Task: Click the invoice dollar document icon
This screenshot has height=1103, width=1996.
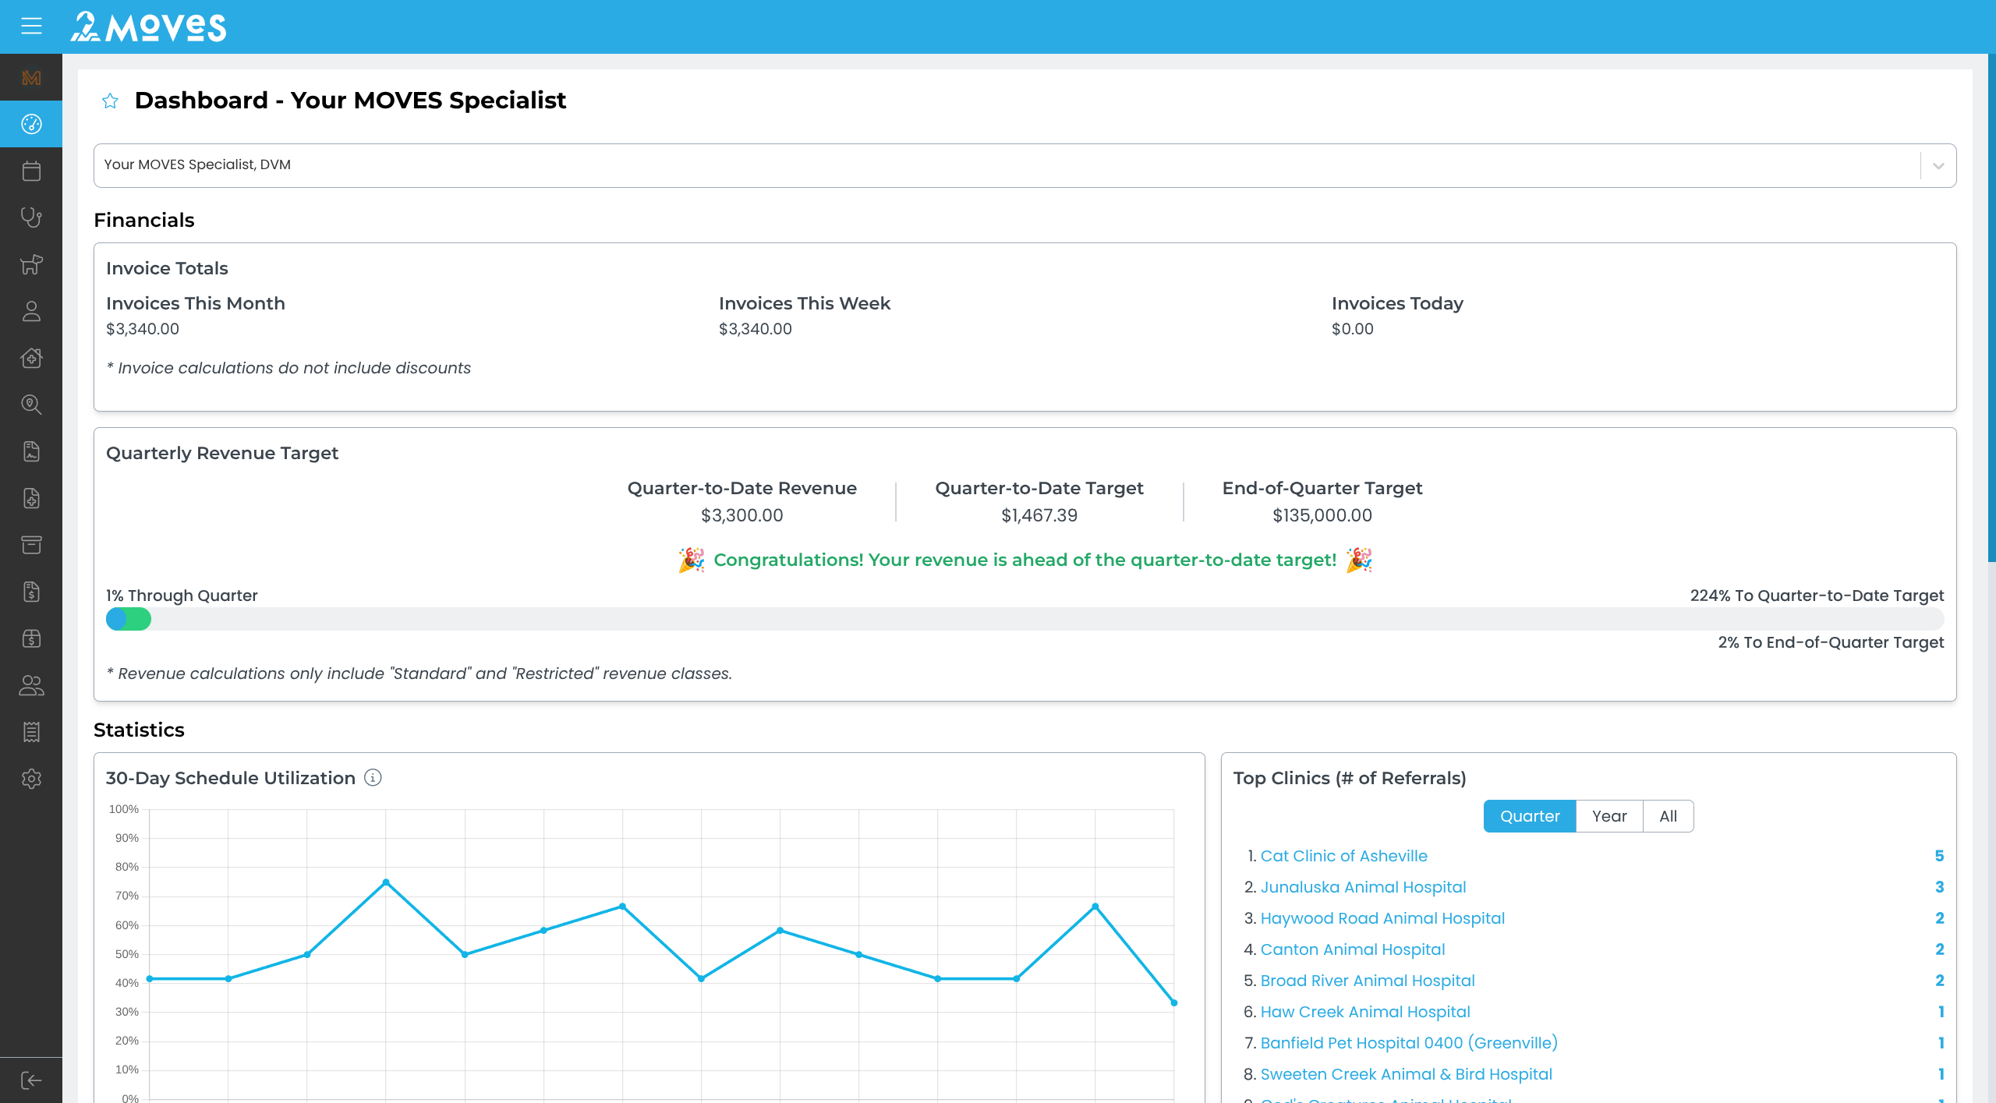Action: pyautogui.click(x=31, y=592)
